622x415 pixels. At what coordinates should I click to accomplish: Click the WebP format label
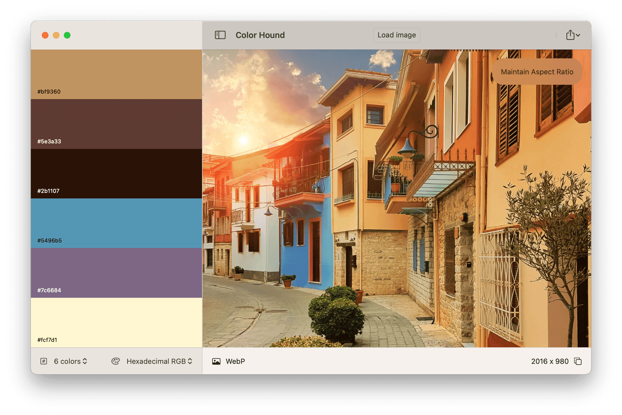235,361
